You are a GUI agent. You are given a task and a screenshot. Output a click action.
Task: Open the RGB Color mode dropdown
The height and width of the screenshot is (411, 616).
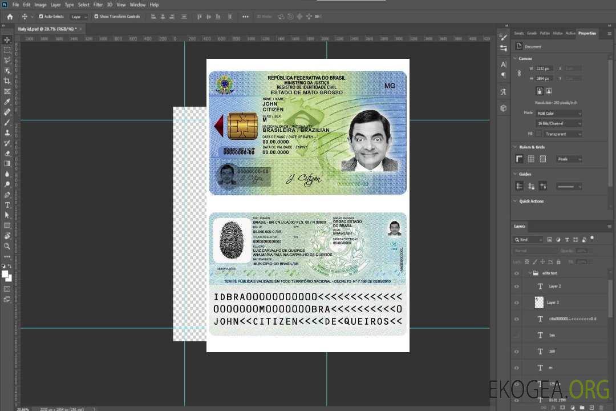pyautogui.click(x=559, y=113)
